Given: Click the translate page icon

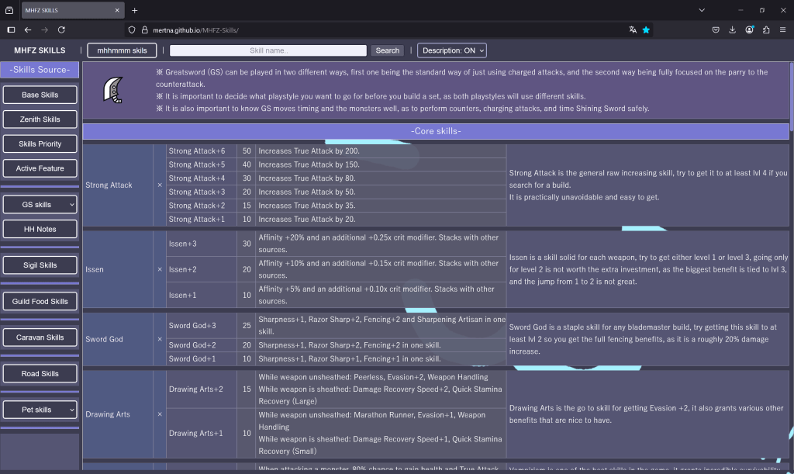Looking at the screenshot, I should pos(633,29).
